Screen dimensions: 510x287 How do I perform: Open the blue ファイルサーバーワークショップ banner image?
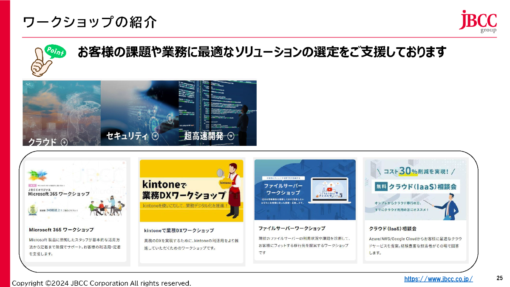tap(305, 190)
